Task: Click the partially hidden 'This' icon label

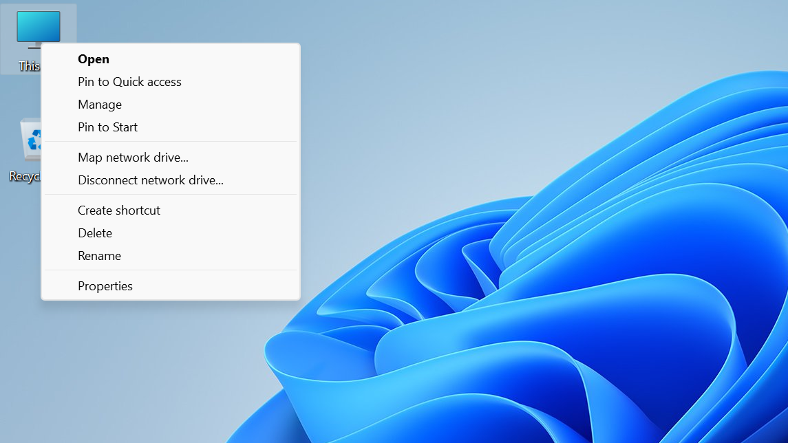Action: [29, 66]
